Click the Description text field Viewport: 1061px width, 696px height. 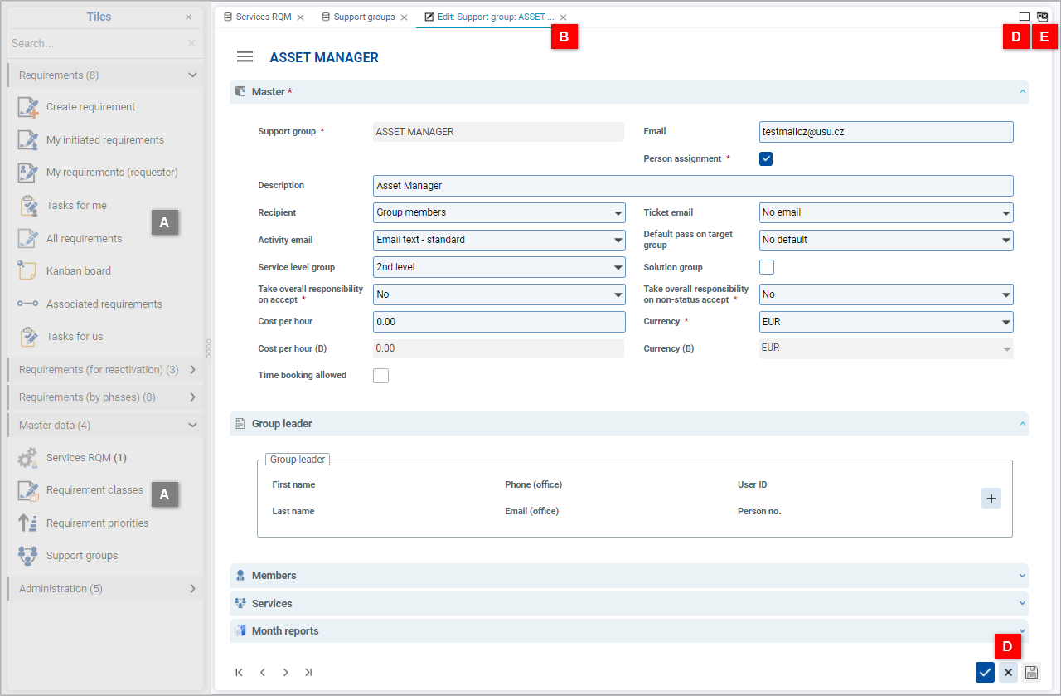coord(693,186)
